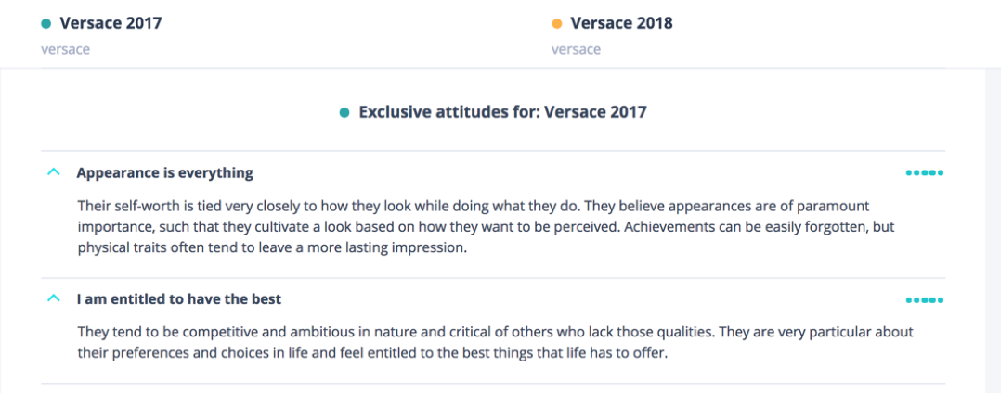Collapse the Appearance is everything section chevron
Image resolution: width=1001 pixels, height=393 pixels.
click(x=54, y=172)
